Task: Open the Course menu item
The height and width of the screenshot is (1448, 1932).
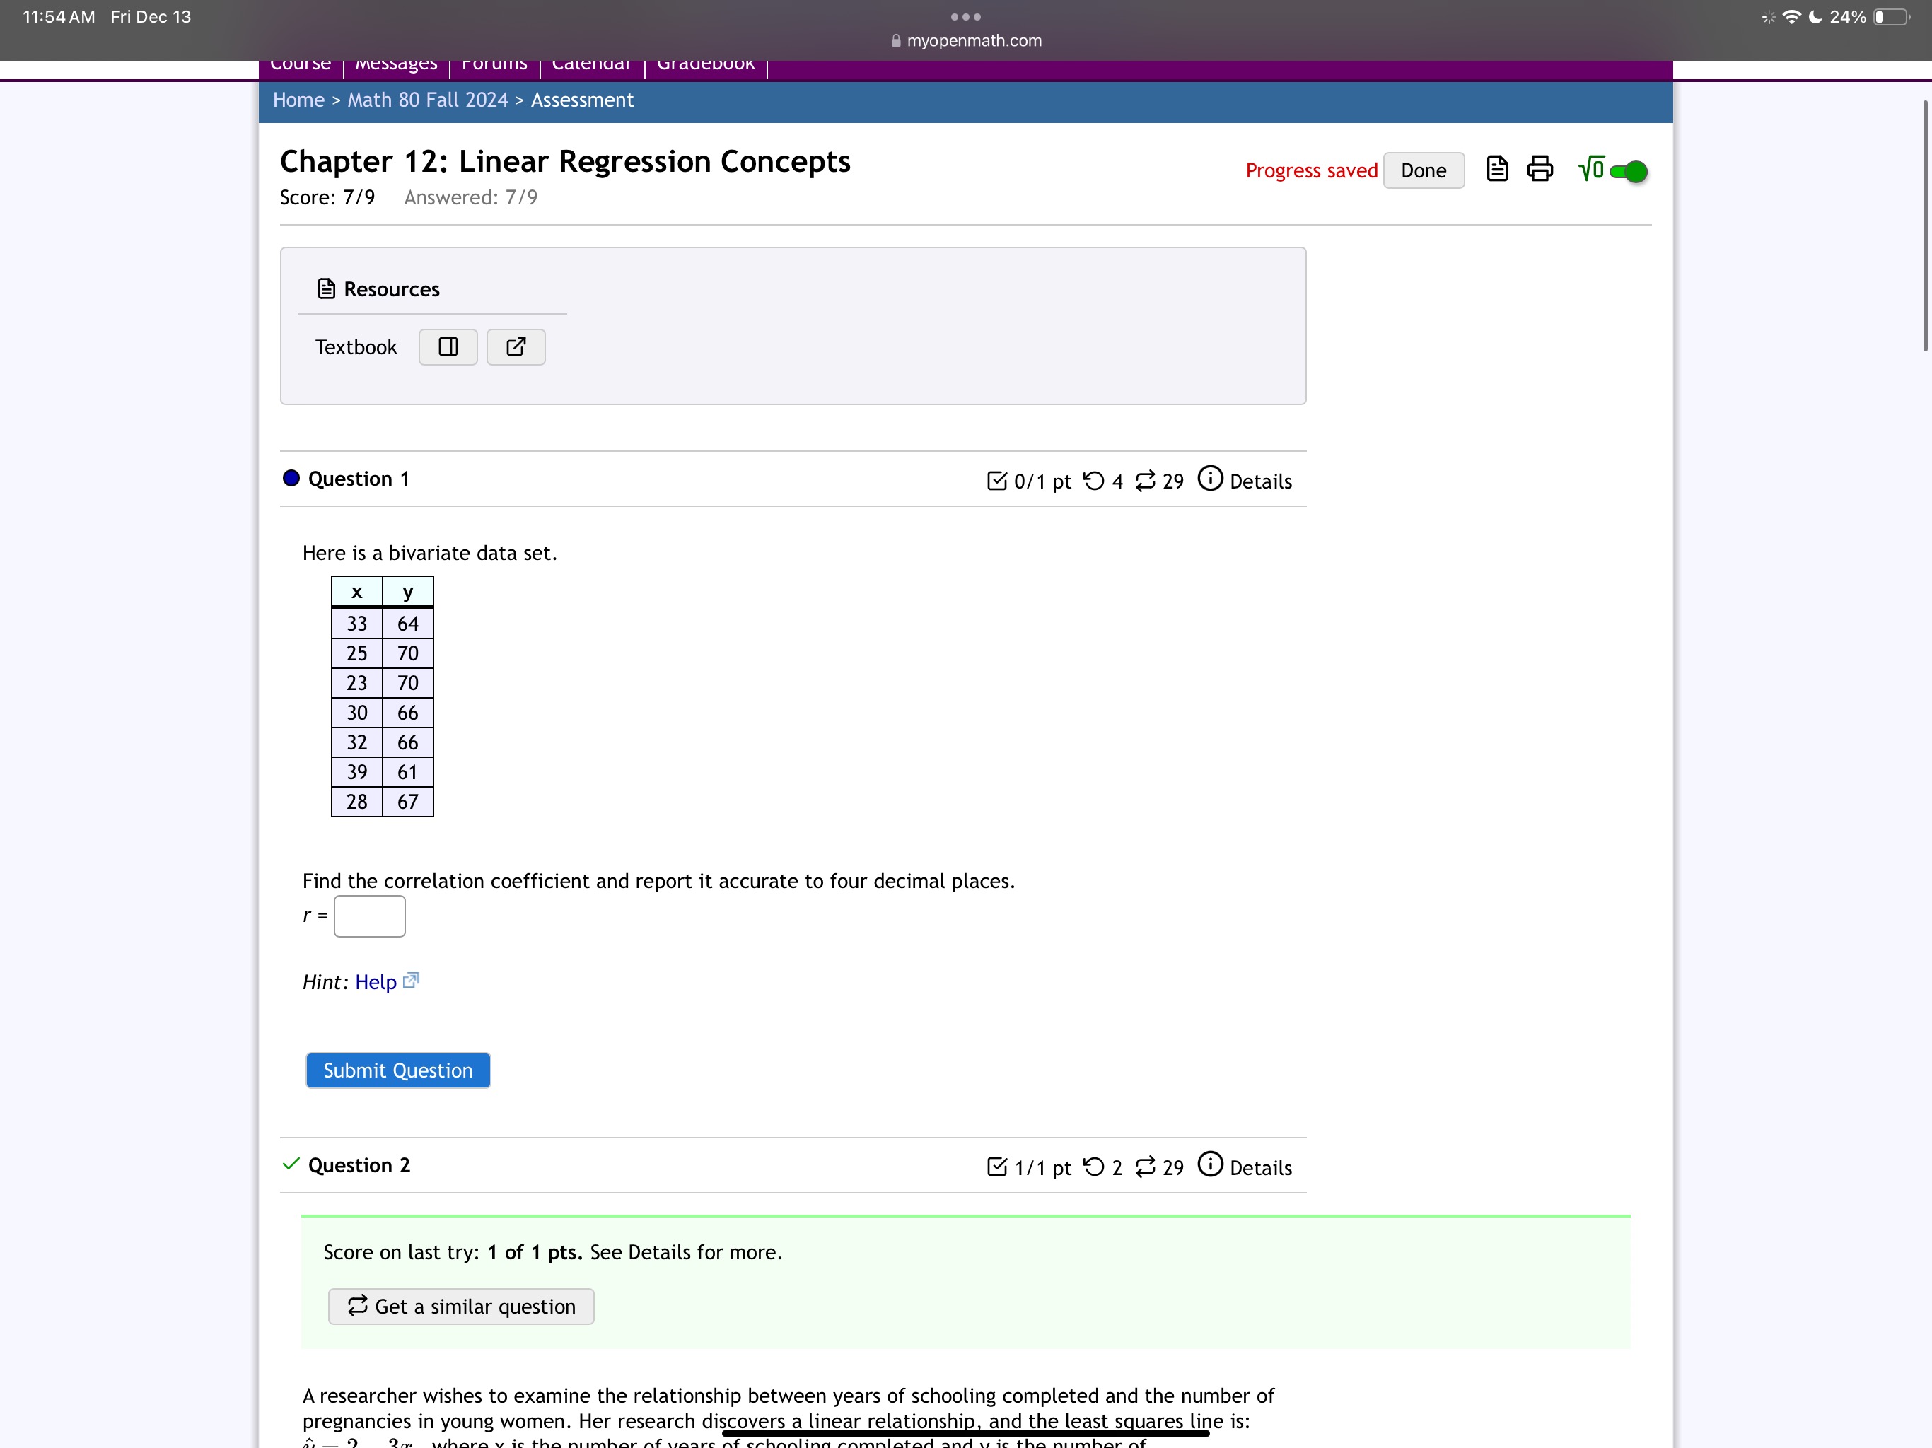Action: [x=301, y=66]
